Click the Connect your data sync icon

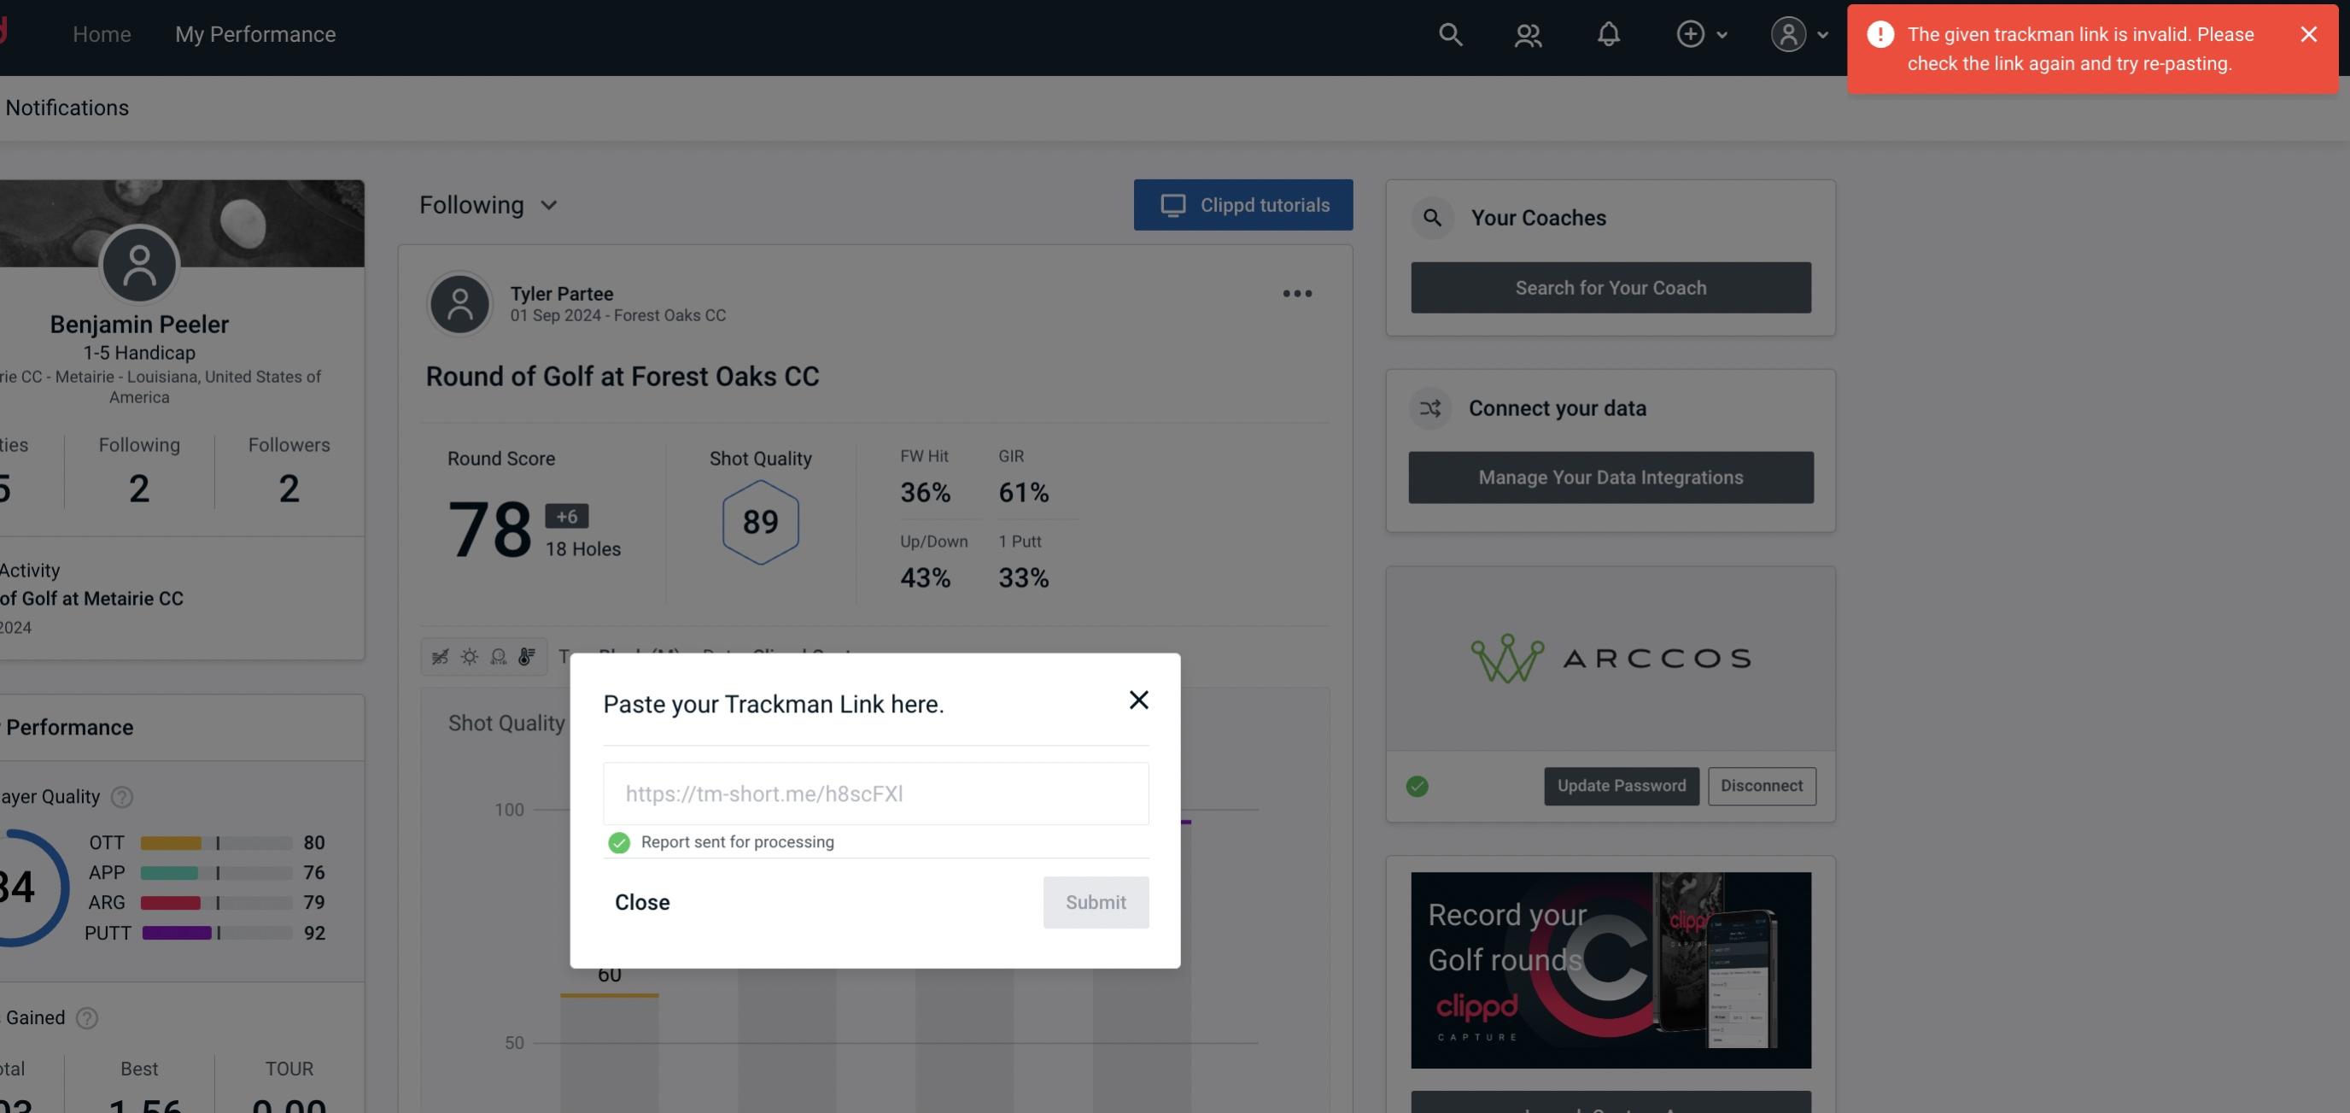[x=1429, y=408]
